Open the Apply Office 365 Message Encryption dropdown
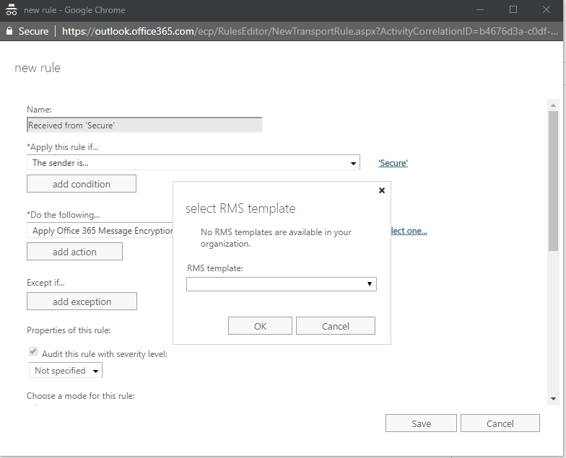Screen dimensions: 566x458 click(x=100, y=231)
